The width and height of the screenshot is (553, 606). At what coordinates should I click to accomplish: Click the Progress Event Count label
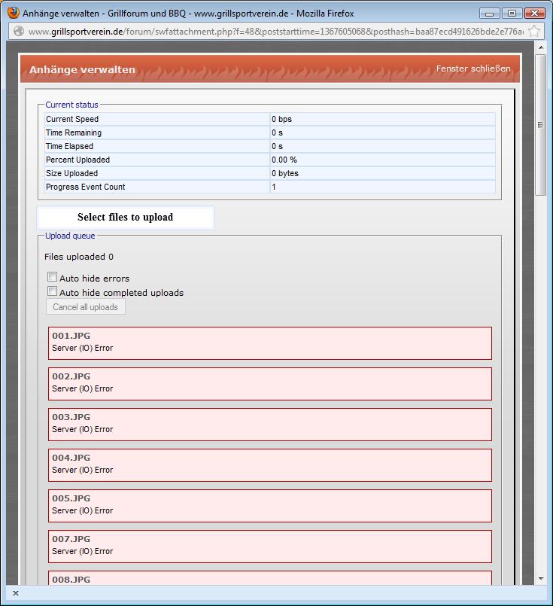pos(85,187)
